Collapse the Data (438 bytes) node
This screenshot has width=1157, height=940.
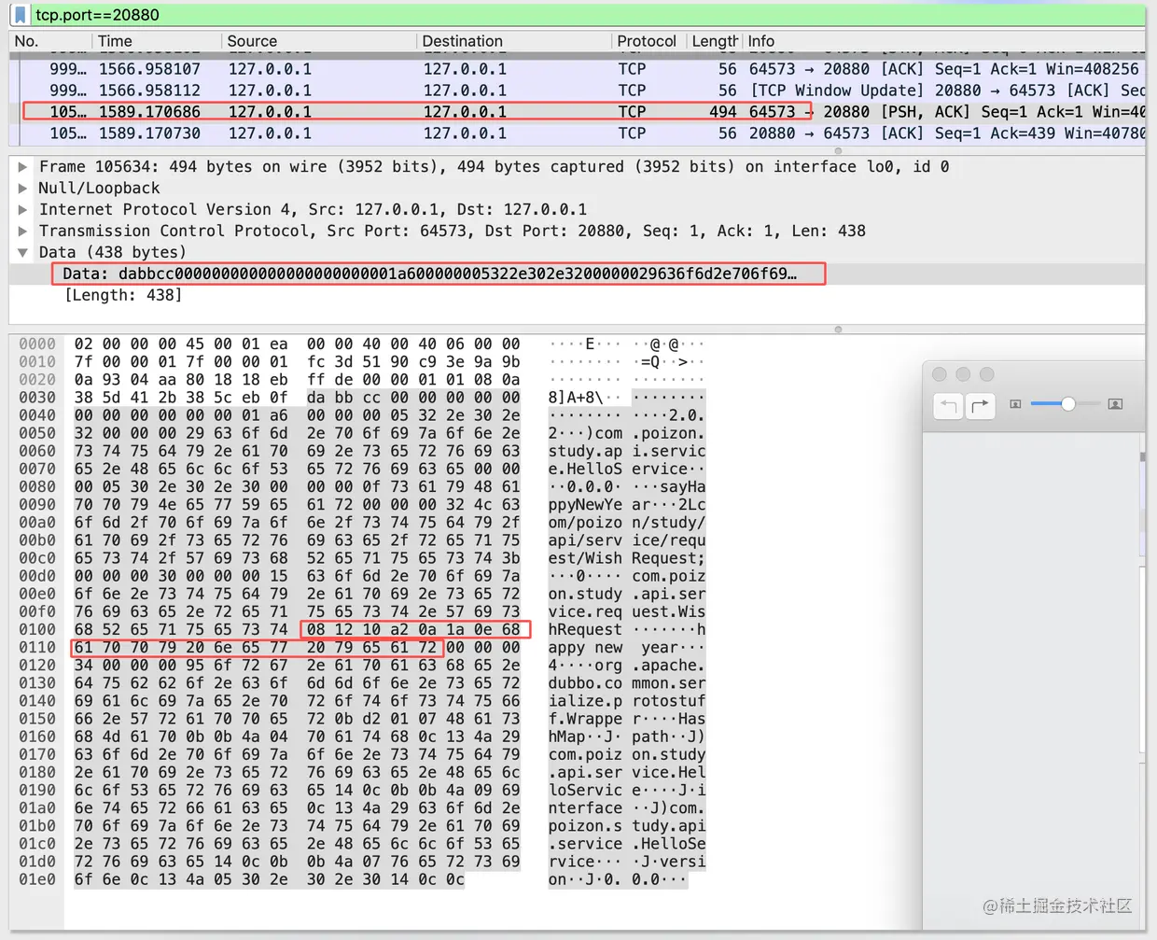pos(22,253)
